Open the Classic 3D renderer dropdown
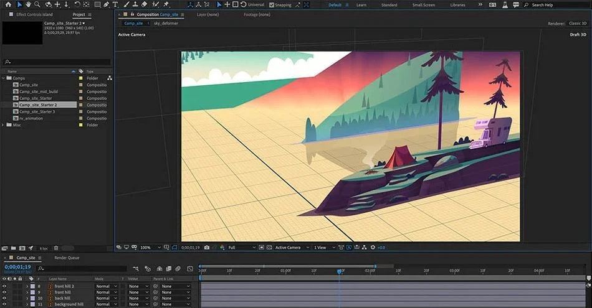Screen dimensions: 592x308 (x=578, y=24)
